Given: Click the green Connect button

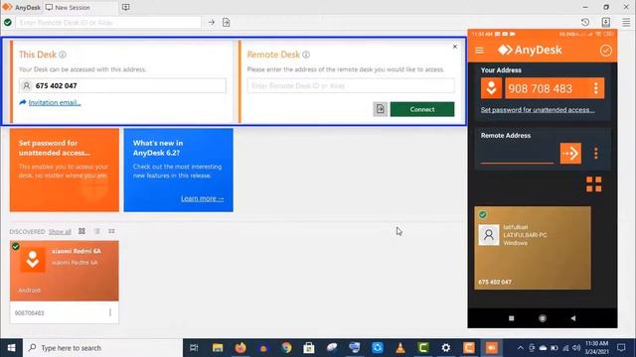Looking at the screenshot, I should [x=422, y=109].
